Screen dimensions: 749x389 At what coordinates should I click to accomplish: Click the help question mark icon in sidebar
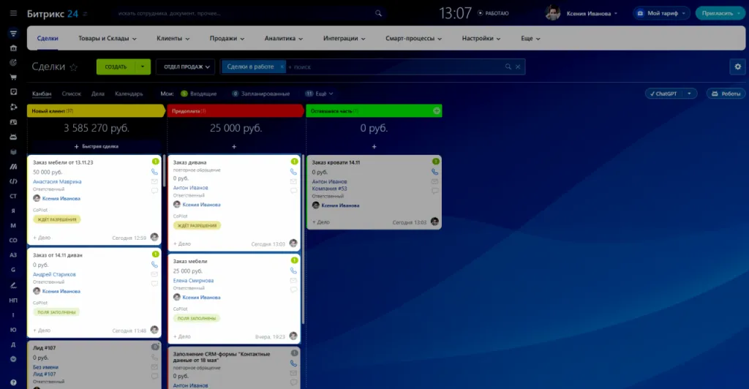[x=13, y=358]
